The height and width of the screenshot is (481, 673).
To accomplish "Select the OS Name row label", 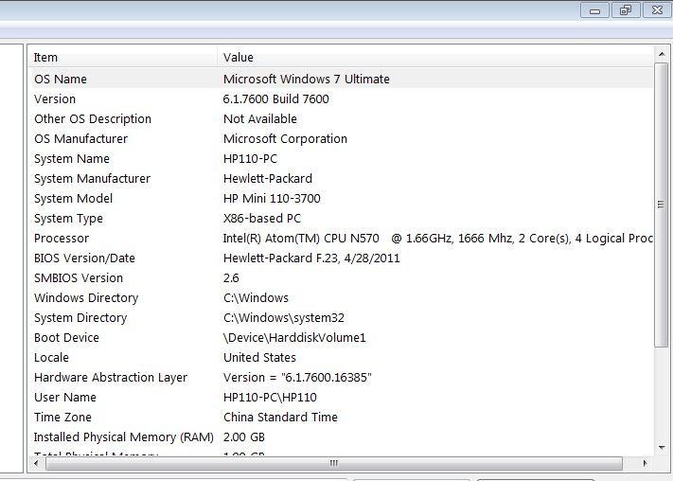I will point(61,79).
